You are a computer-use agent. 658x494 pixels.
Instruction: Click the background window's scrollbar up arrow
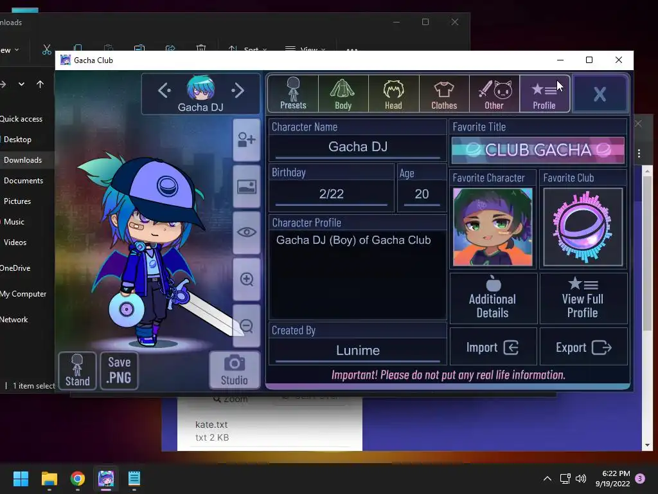[x=646, y=171]
